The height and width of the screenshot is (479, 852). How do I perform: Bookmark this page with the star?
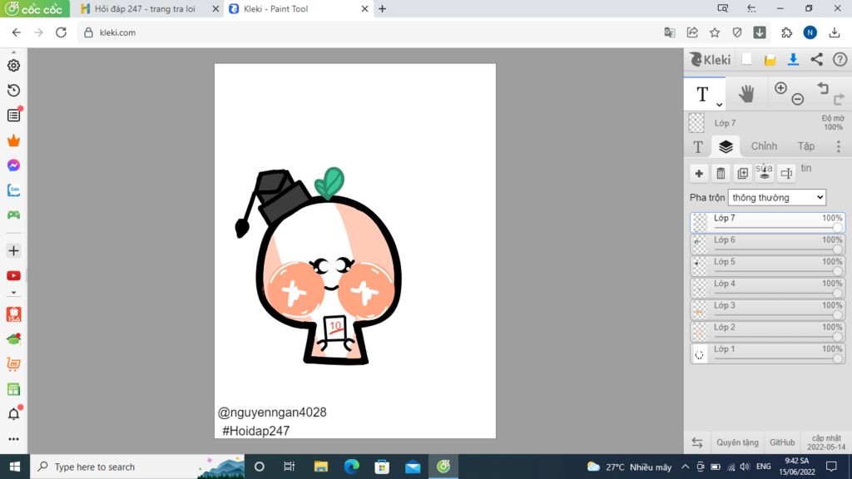[715, 32]
